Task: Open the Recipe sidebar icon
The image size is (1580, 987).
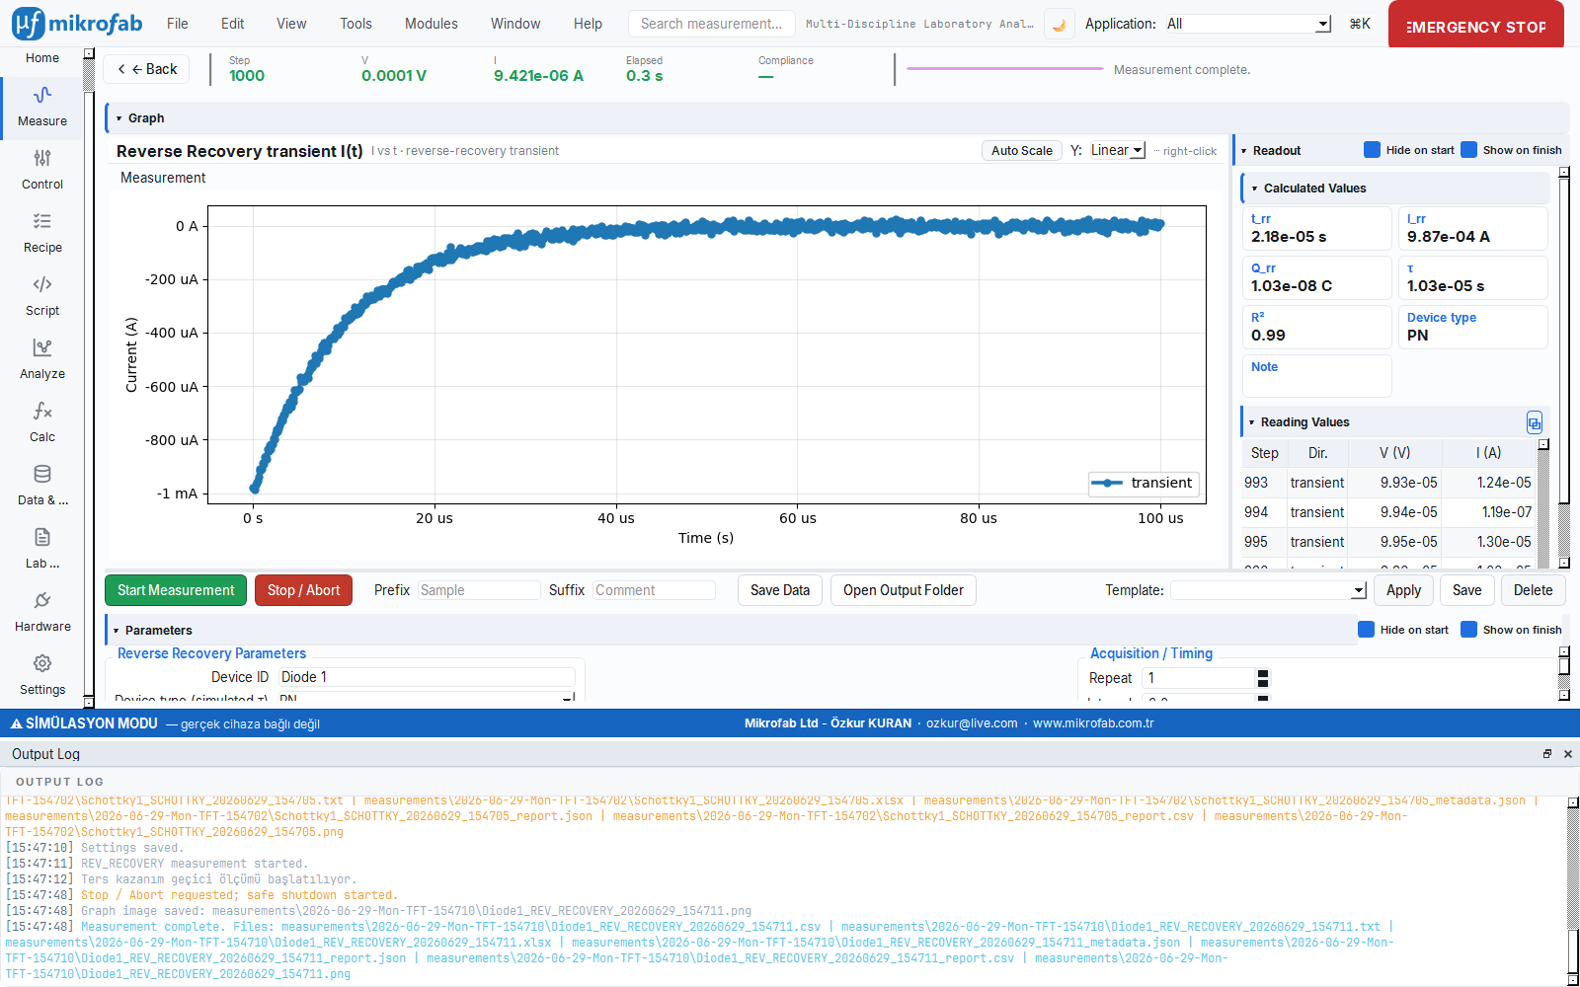Action: [x=42, y=234]
